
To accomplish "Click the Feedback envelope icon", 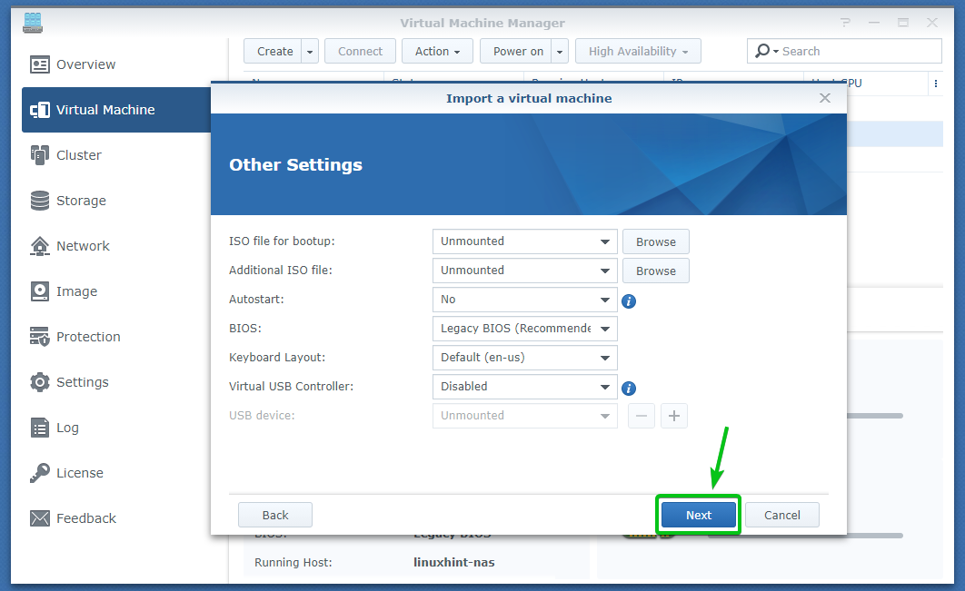I will click(40, 518).
